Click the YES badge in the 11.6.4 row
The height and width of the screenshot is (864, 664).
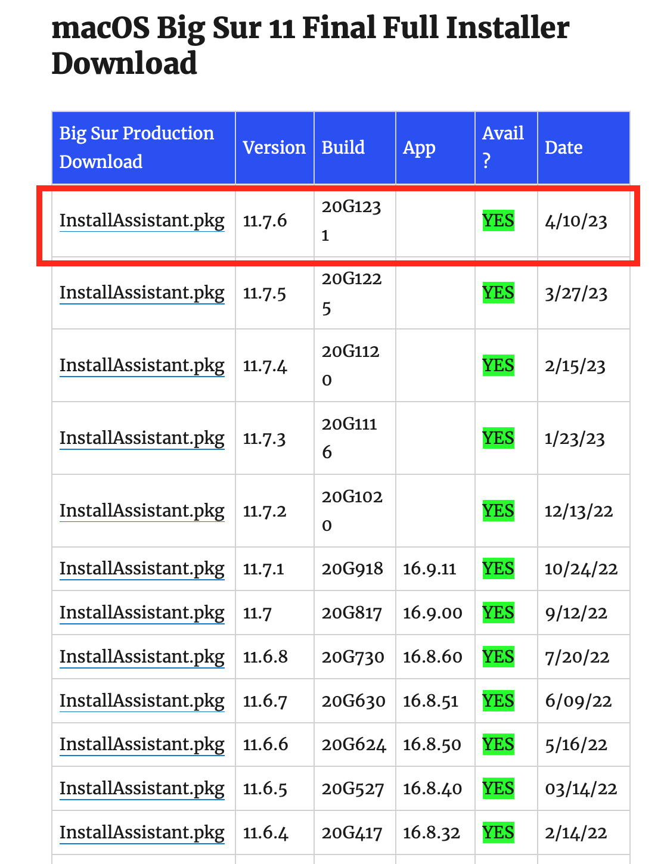498,833
